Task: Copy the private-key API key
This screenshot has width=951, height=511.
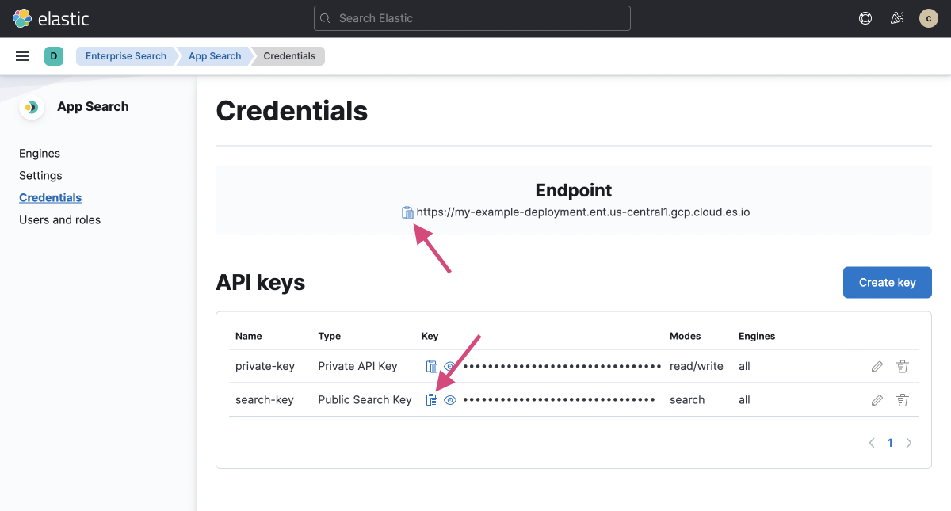Action: (431, 366)
